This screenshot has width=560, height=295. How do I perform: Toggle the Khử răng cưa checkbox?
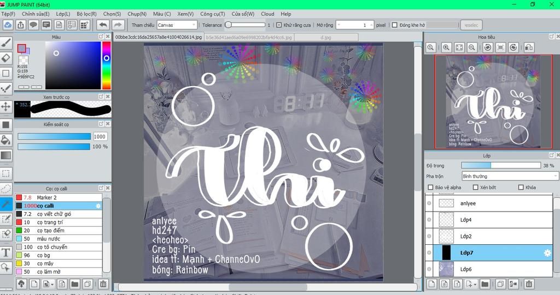tap(279, 25)
